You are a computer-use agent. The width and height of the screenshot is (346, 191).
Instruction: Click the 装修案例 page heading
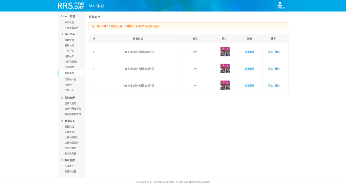pyautogui.click(x=95, y=17)
